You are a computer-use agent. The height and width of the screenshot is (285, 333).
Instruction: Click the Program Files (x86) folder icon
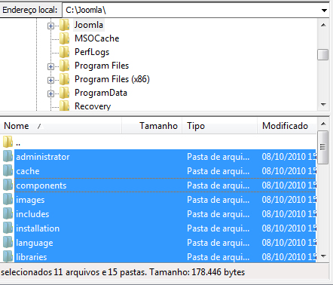pyautogui.click(x=64, y=79)
